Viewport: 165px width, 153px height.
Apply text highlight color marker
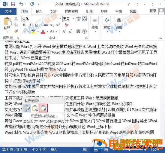coord(34,31)
